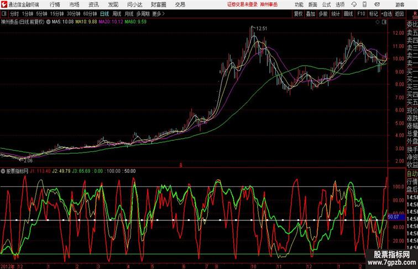
Task: Open the 交易 menu
Action: click(x=180, y=4)
